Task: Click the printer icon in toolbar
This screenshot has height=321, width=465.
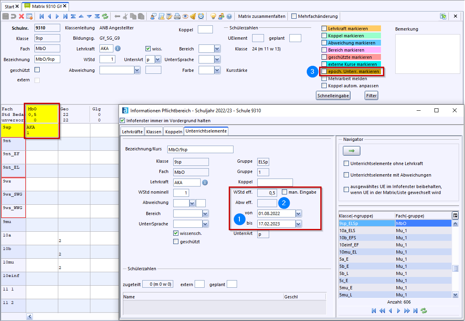Action: pyautogui.click(x=177, y=16)
